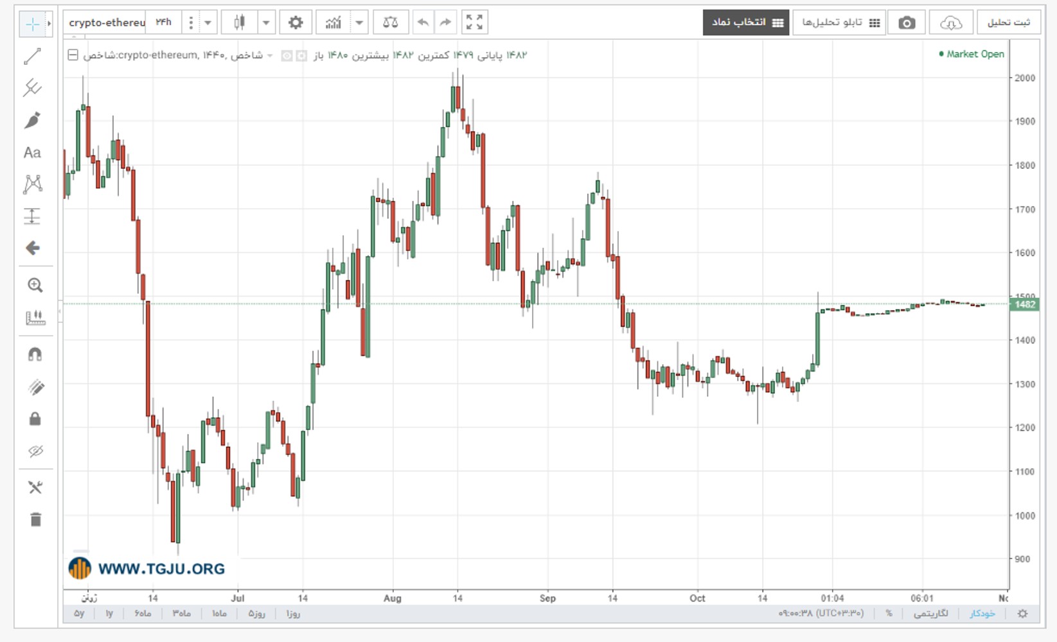Redo the action arrow
This screenshot has width=1057, height=642.
click(445, 22)
